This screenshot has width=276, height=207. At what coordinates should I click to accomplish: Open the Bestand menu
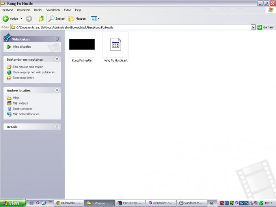(x=8, y=10)
